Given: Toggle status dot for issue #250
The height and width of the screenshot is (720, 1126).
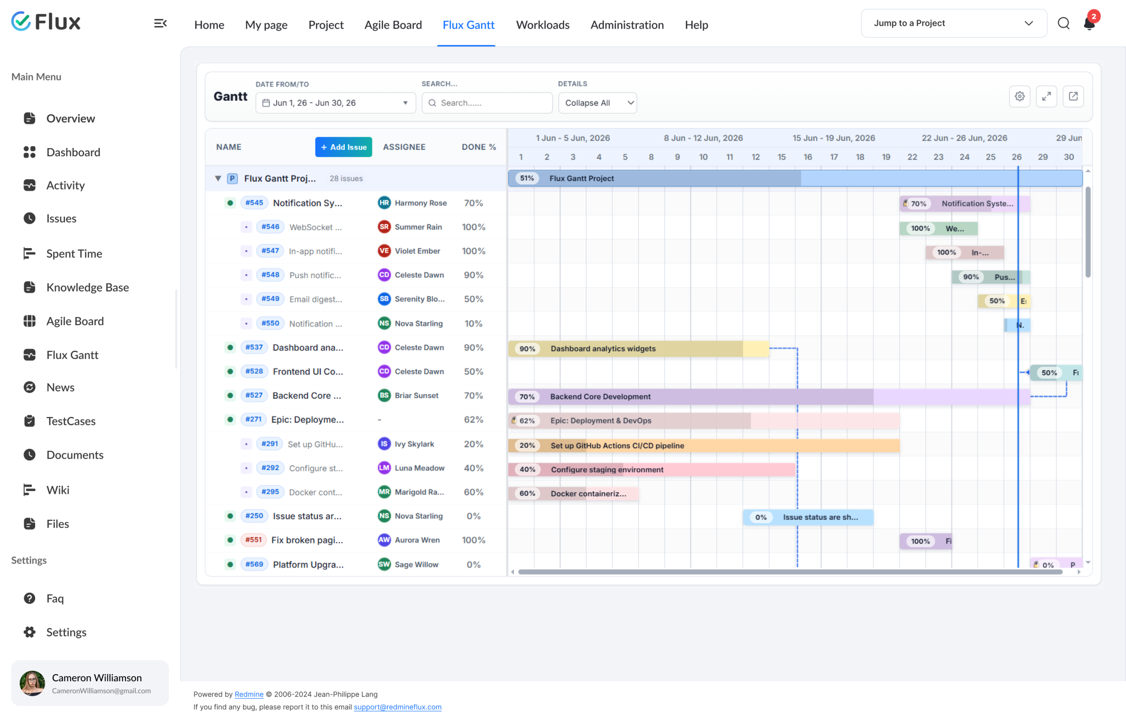Looking at the screenshot, I should 230,515.
